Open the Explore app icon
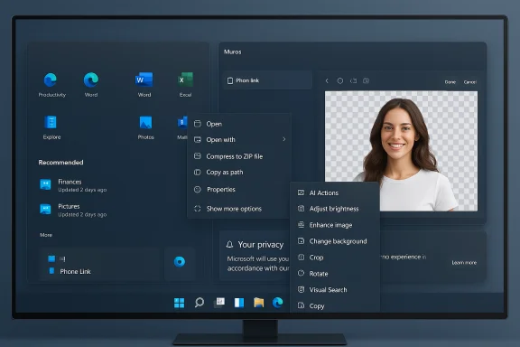Viewport: 520px width, 347px height. tap(51, 122)
